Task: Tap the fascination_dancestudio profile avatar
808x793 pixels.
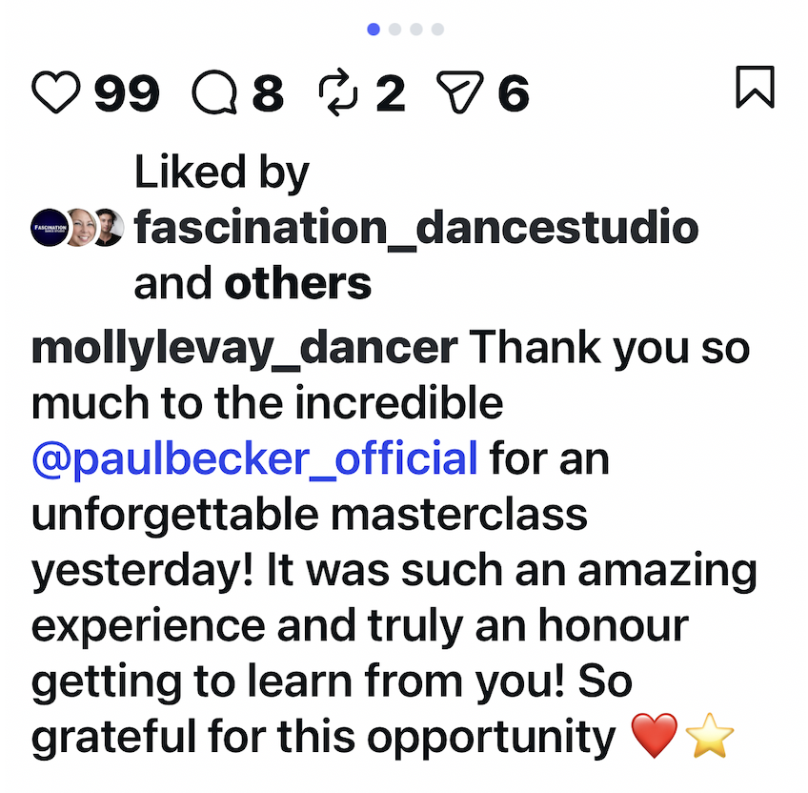Action: click(52, 227)
